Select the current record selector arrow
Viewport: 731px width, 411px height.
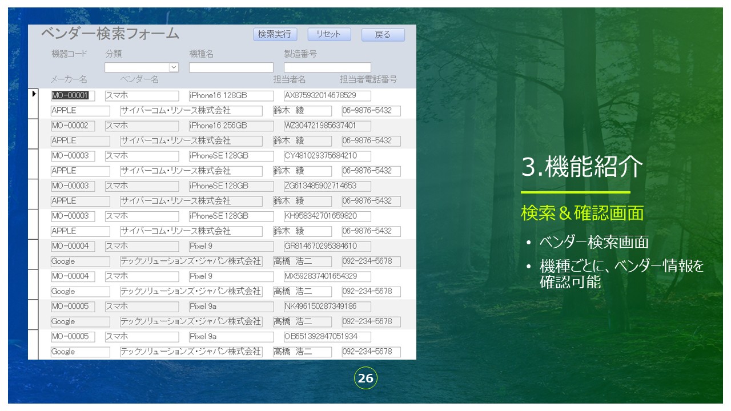point(34,94)
